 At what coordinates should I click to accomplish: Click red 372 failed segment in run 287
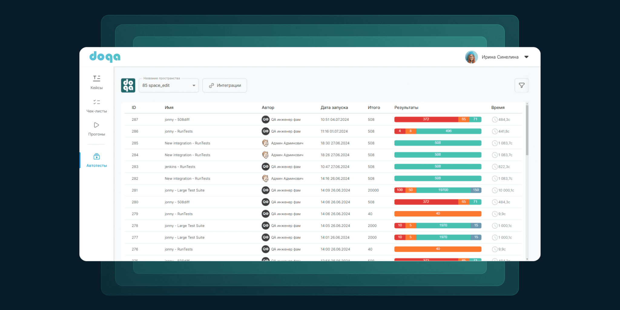pos(426,119)
